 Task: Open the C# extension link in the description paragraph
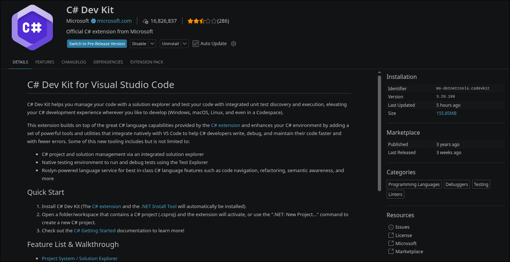tap(225, 125)
